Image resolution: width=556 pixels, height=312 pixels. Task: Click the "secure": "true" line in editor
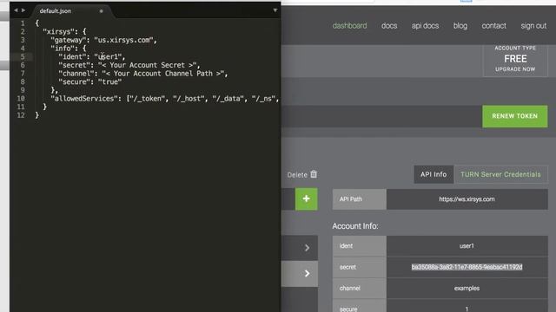[90, 82]
